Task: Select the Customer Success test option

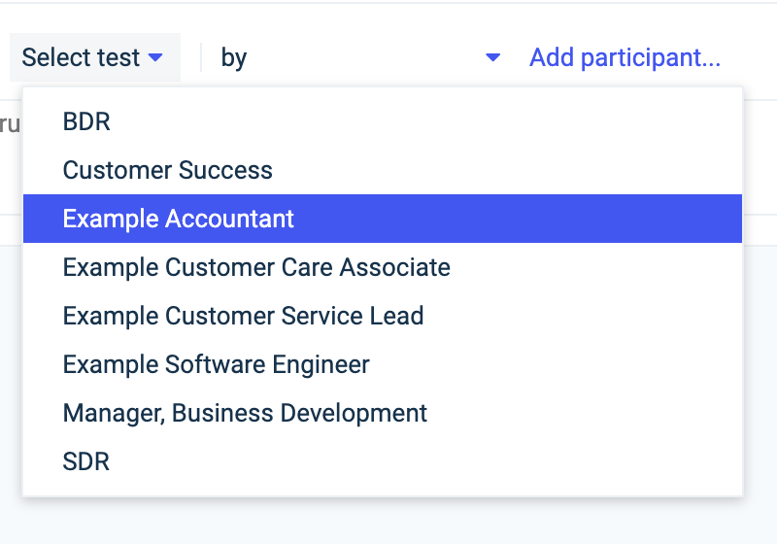Action: click(x=167, y=170)
